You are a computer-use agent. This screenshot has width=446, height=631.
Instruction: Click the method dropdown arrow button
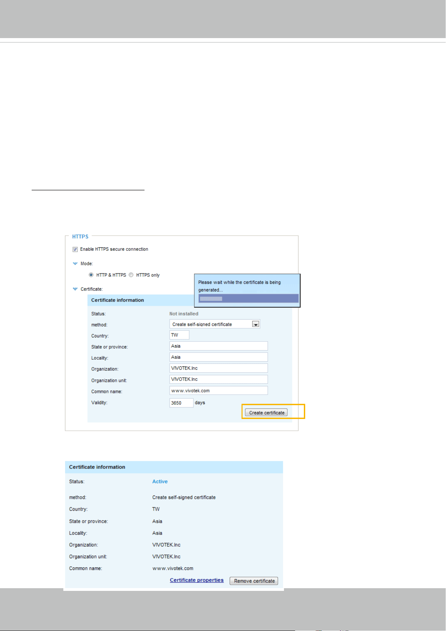tap(256, 324)
